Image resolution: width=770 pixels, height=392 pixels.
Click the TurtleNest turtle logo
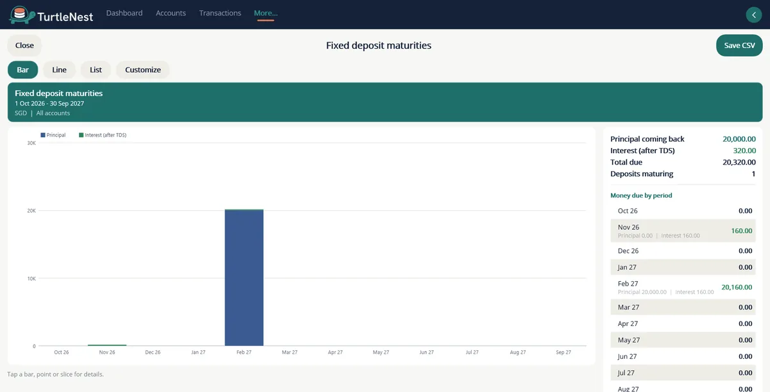pyautogui.click(x=22, y=15)
